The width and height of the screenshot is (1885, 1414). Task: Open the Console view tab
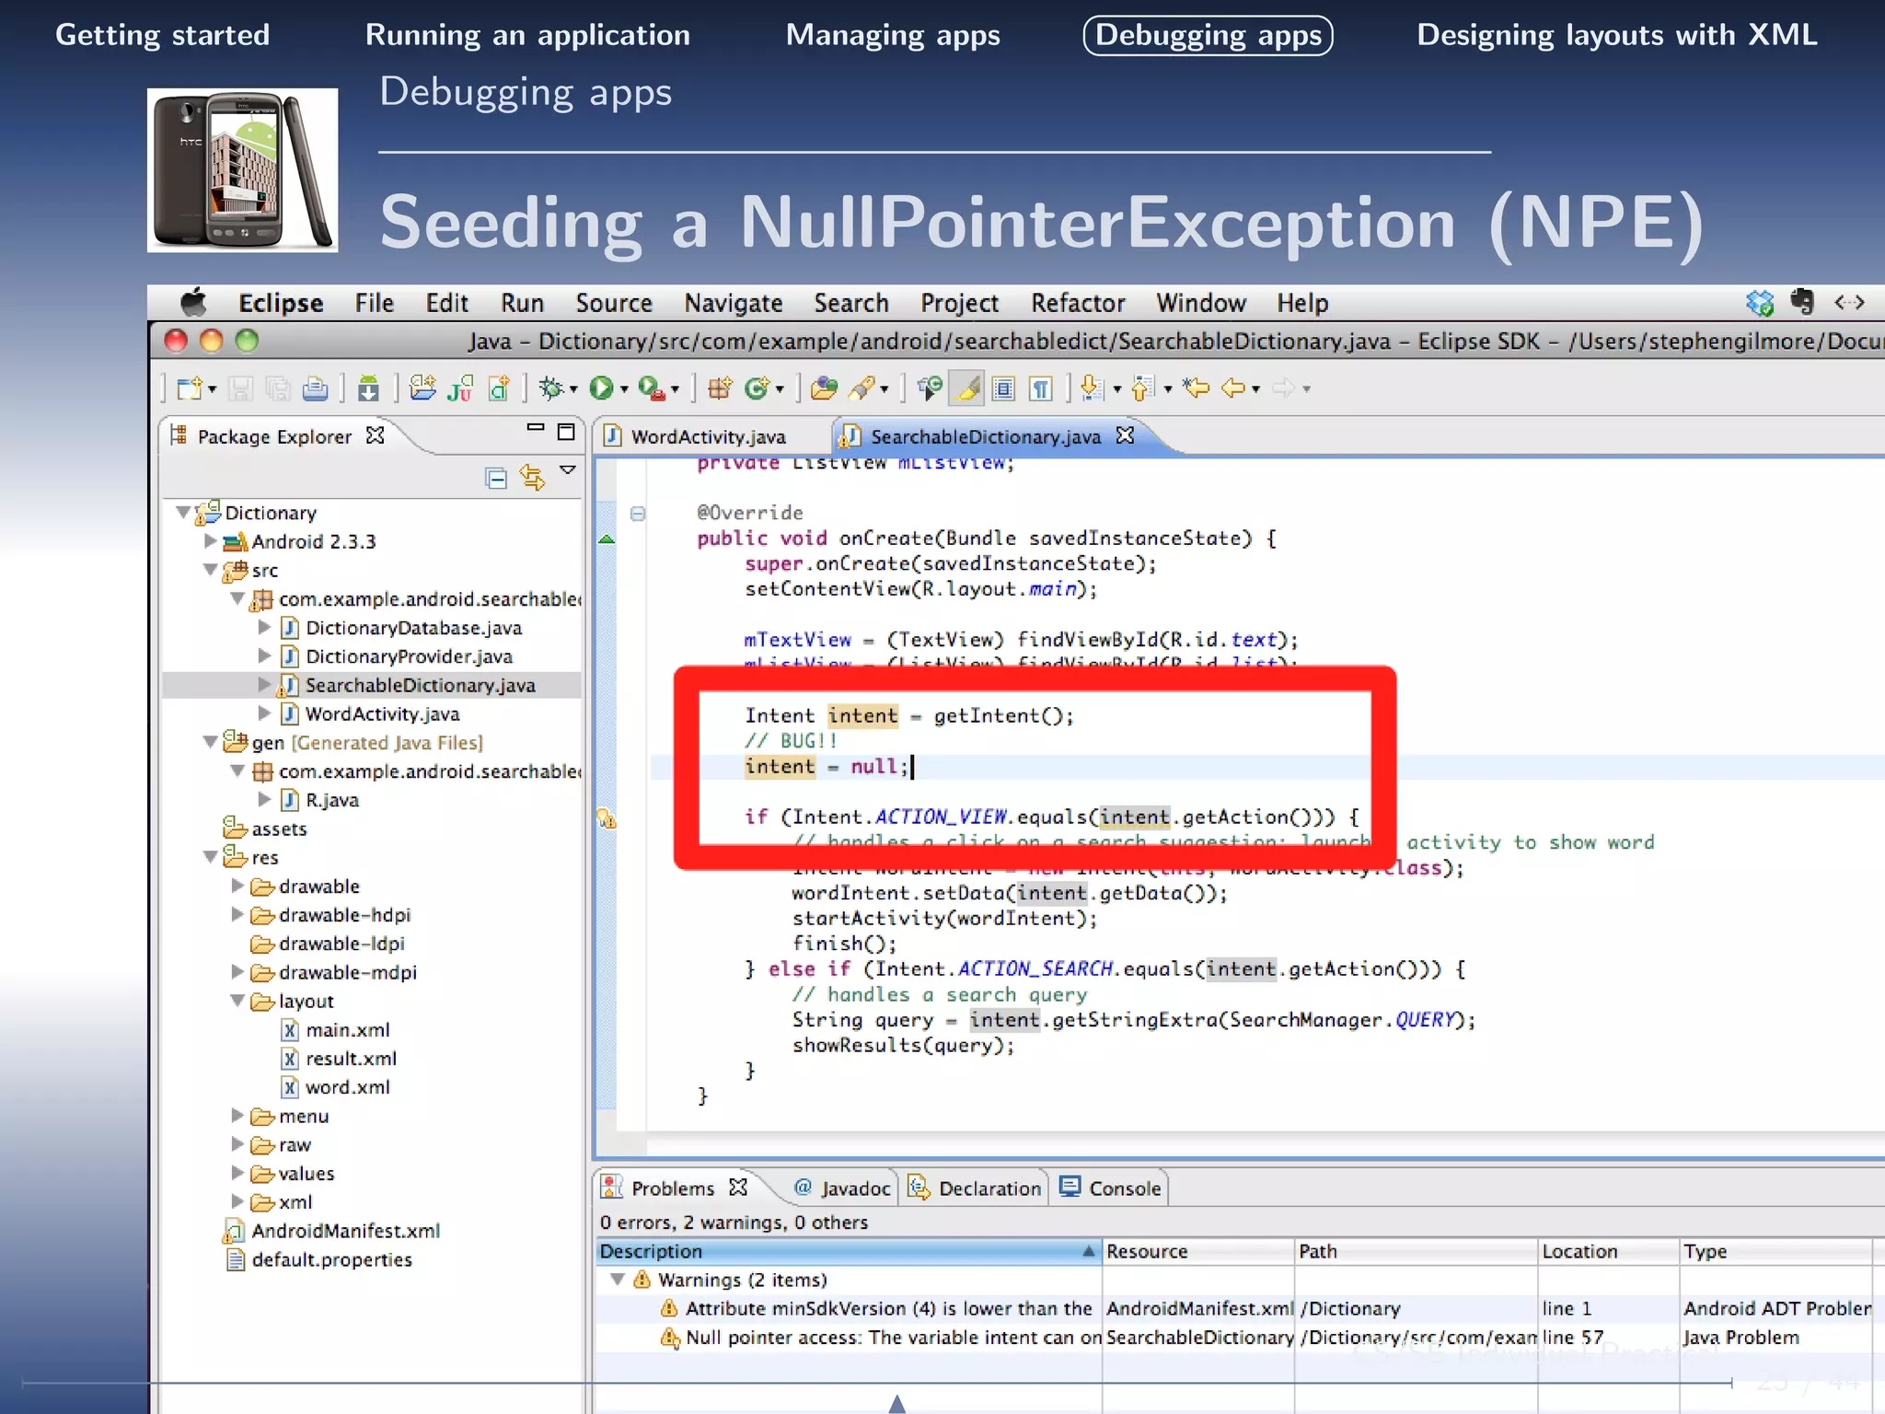click(1111, 1188)
